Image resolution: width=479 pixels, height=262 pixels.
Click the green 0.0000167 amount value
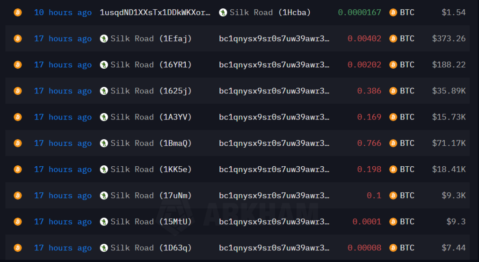(x=360, y=13)
